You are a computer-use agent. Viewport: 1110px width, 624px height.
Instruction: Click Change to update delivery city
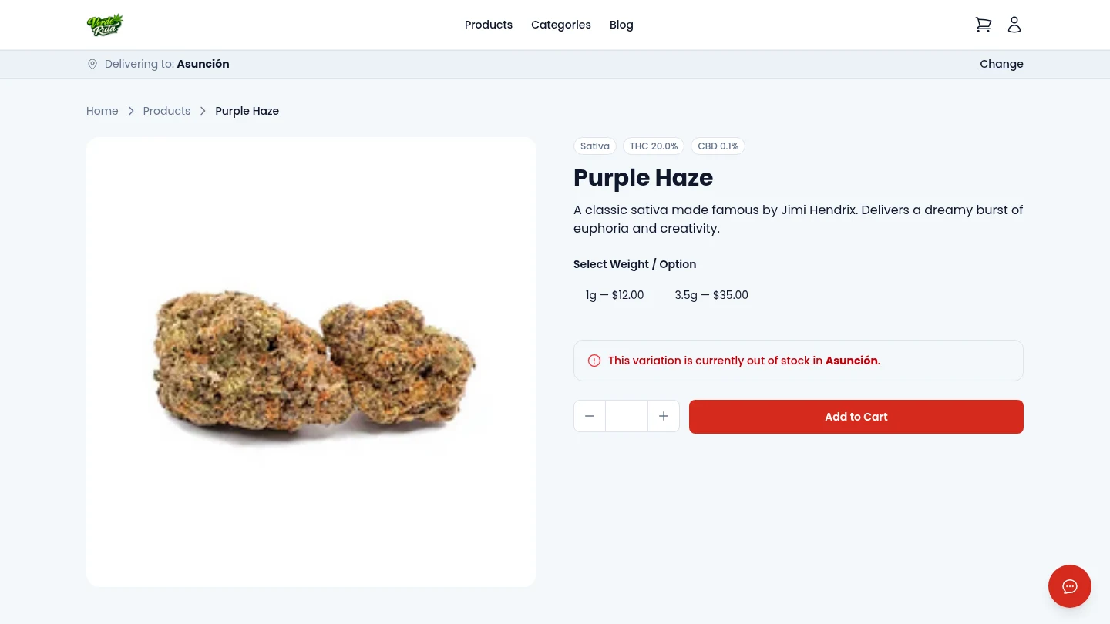(x=1001, y=64)
